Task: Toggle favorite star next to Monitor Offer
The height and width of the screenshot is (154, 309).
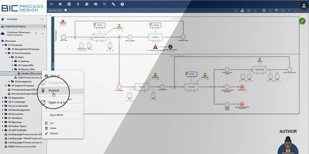Action: click(x=66, y=10)
